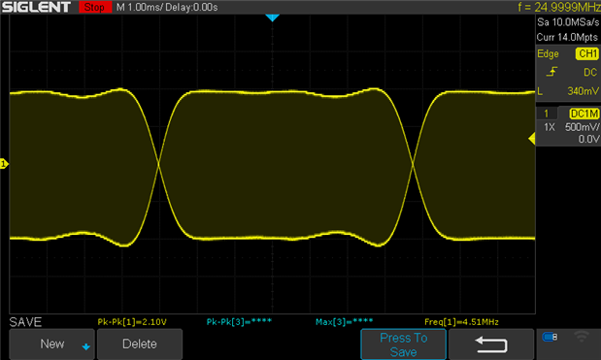Click the 0.0V channel offset value
The image size is (601, 360).
pos(588,139)
